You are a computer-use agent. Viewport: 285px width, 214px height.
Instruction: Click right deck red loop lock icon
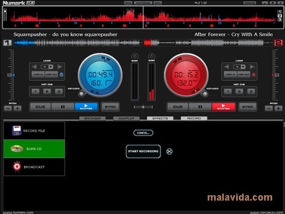[254, 75]
